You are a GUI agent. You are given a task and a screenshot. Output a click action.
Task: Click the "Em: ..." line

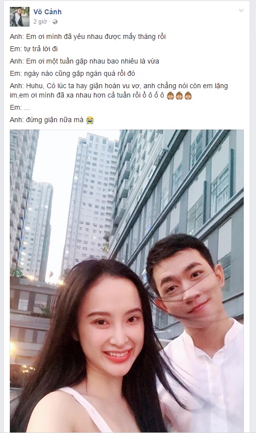pyautogui.click(x=20, y=107)
